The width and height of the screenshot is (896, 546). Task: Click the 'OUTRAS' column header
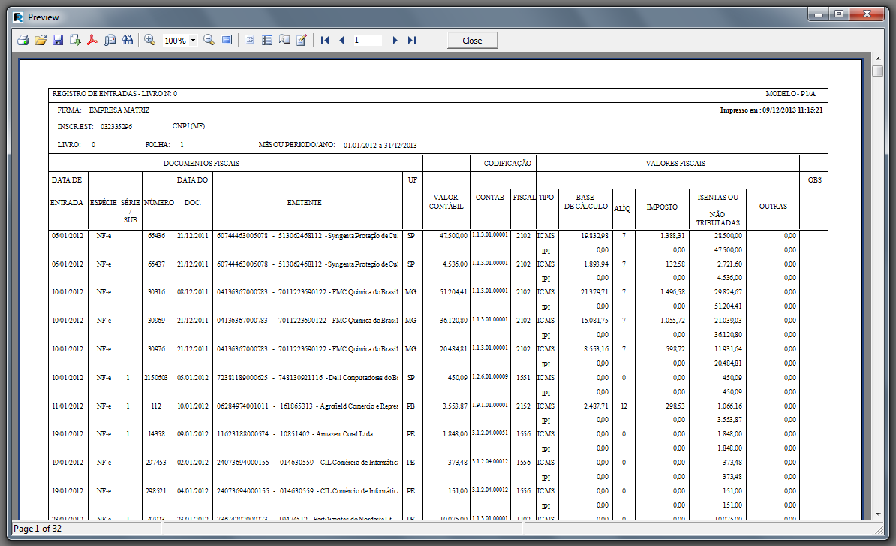[773, 206]
